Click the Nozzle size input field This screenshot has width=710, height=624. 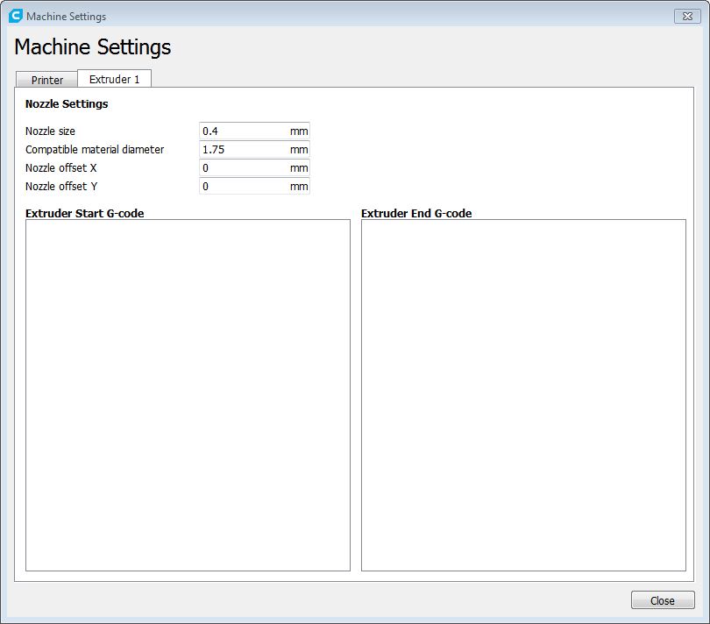(244, 131)
